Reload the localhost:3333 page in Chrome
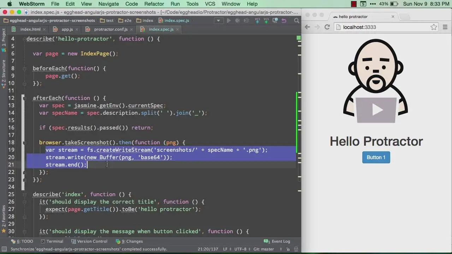452x254 pixels. [327, 27]
